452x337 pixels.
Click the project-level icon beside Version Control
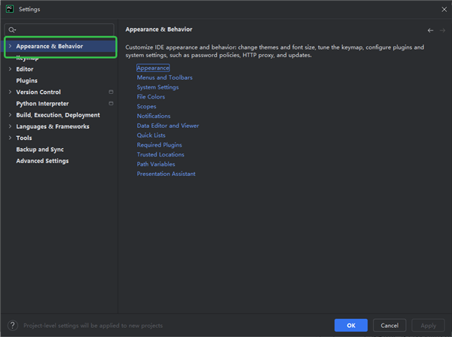click(x=111, y=92)
